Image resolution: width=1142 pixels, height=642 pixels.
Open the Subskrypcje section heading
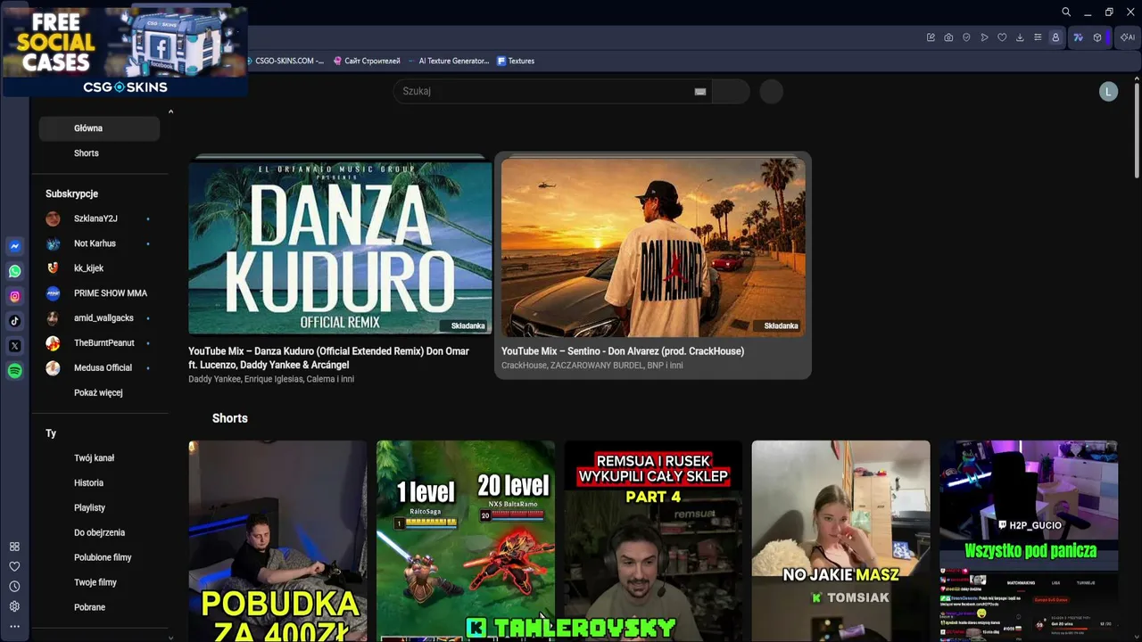point(71,193)
